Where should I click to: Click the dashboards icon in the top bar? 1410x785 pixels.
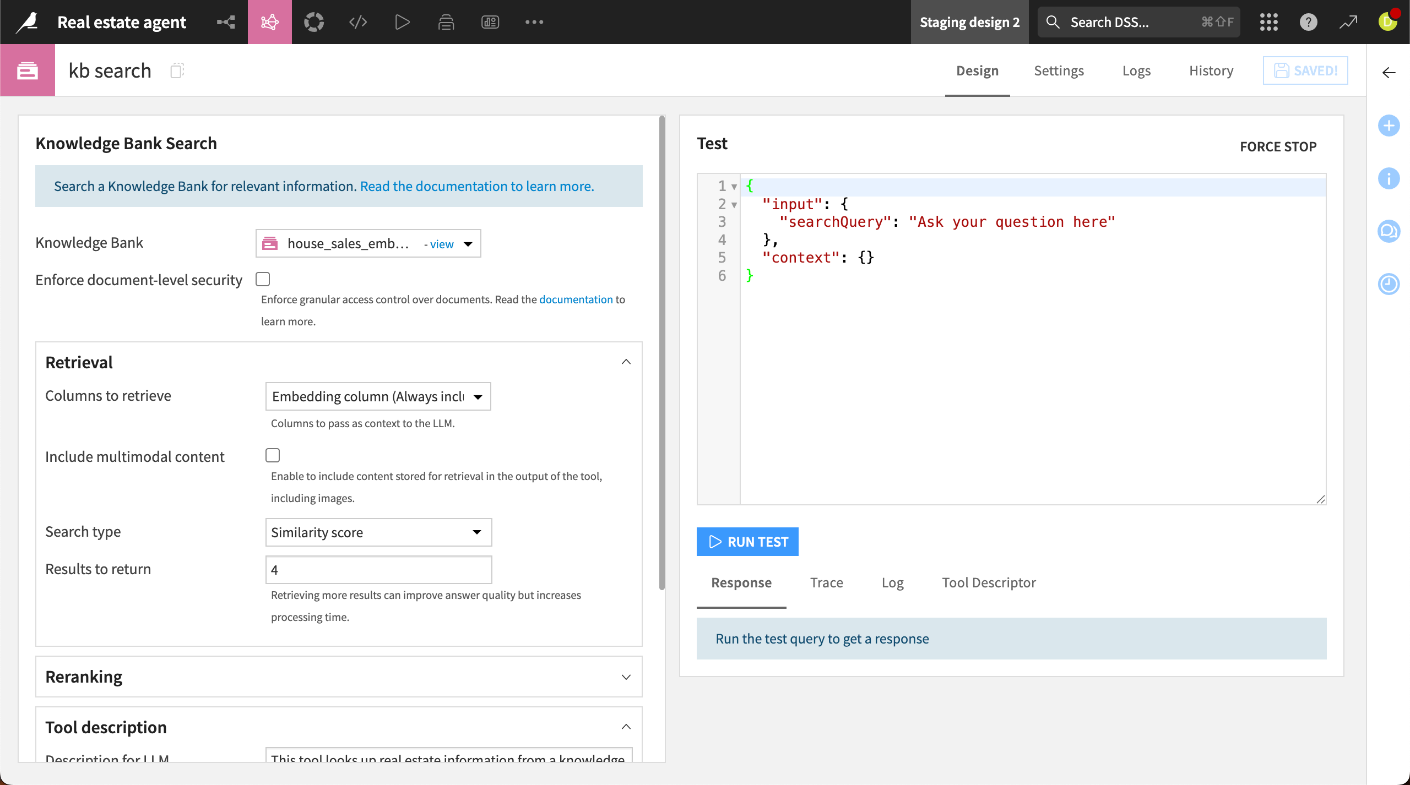click(490, 22)
